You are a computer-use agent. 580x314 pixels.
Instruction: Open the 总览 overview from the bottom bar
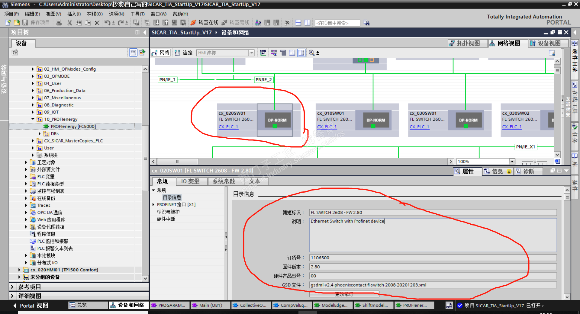click(88, 306)
